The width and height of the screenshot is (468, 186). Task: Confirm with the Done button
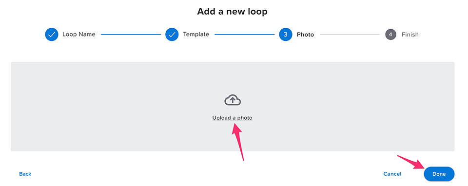coord(439,174)
